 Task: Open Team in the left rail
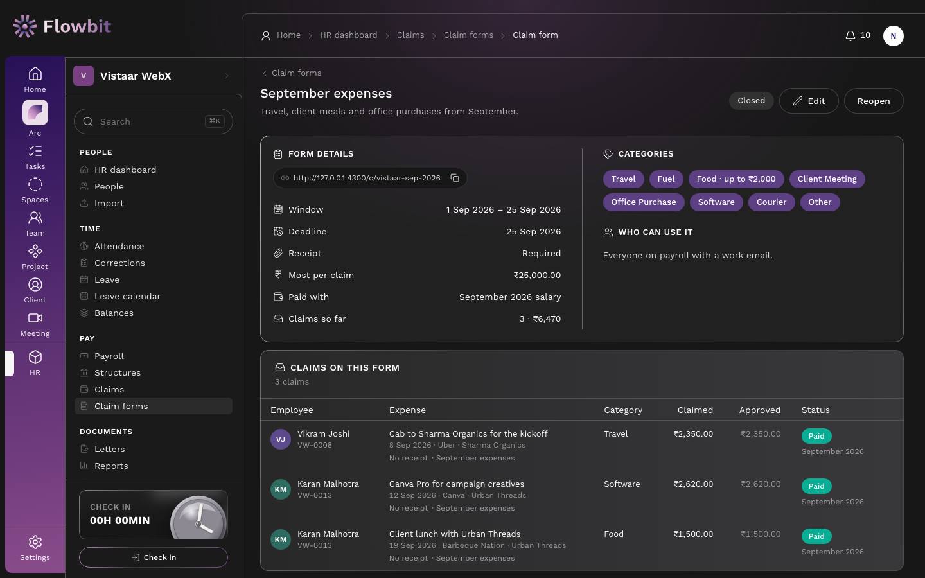35,224
